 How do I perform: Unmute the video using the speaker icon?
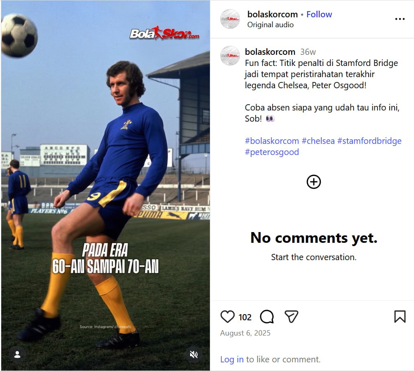pos(193,354)
